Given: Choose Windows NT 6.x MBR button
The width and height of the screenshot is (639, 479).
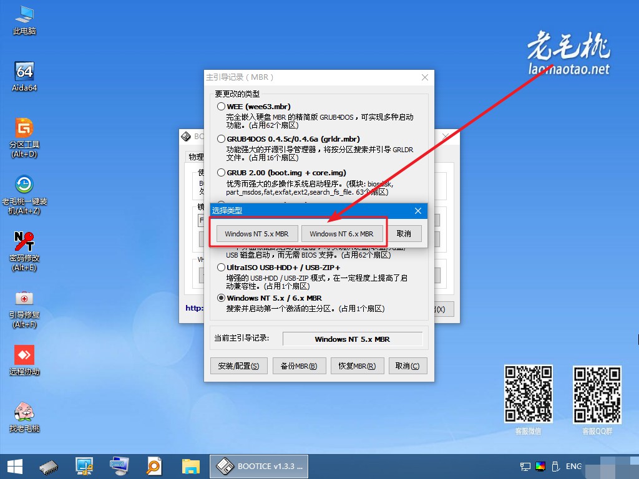Looking at the screenshot, I should point(341,234).
